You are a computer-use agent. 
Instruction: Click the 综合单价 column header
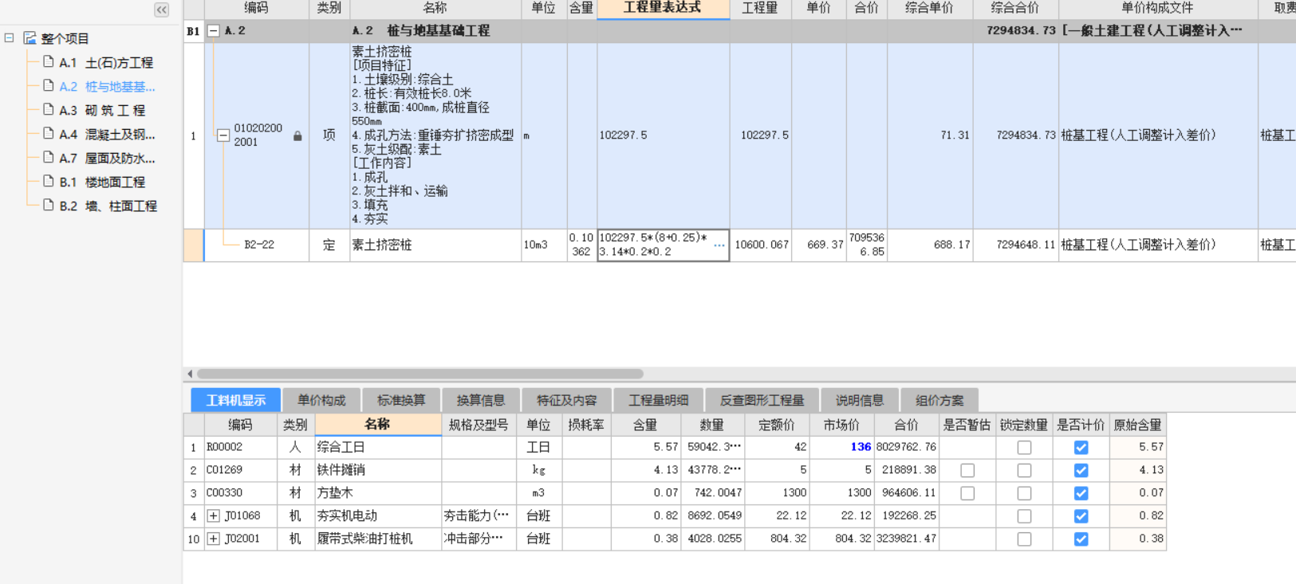(x=929, y=9)
